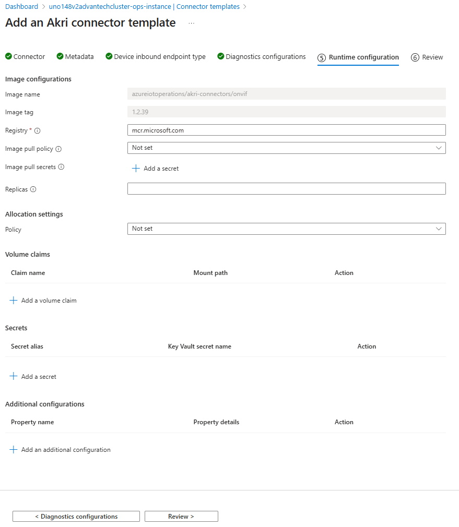Jump to the Review step tab
The image size is (459, 527).
click(x=427, y=57)
